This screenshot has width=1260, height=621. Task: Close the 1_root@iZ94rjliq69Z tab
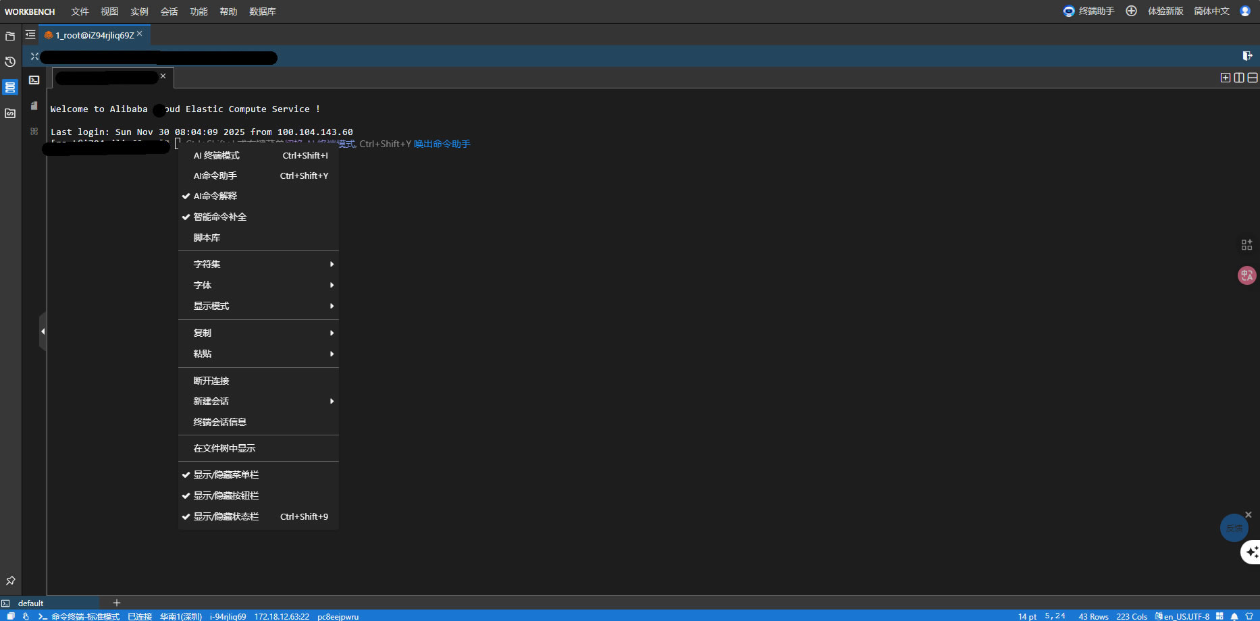coord(140,33)
